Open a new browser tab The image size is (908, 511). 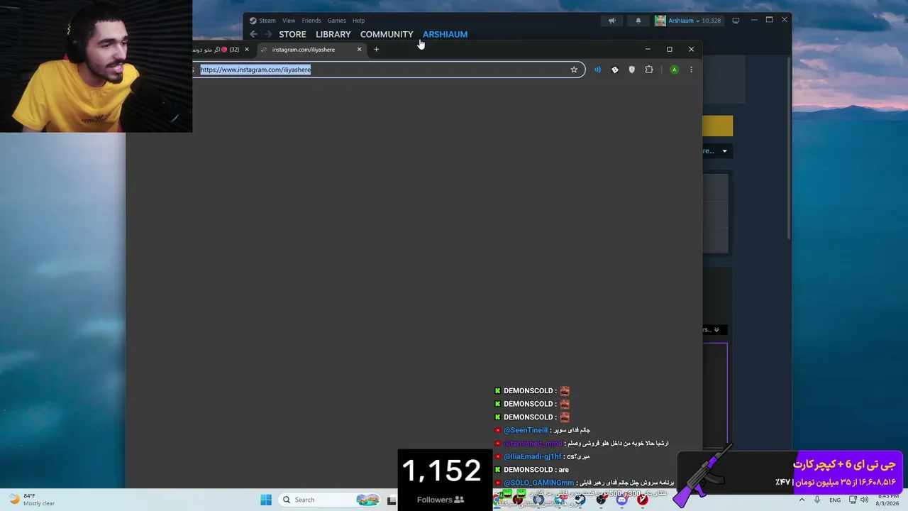[x=376, y=50]
